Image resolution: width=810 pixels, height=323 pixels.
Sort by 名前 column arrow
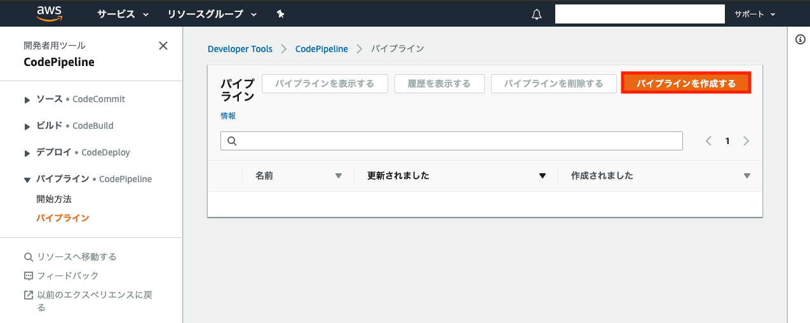[339, 176]
